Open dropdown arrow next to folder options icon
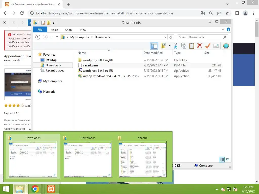259x194 pixels. 169,46
